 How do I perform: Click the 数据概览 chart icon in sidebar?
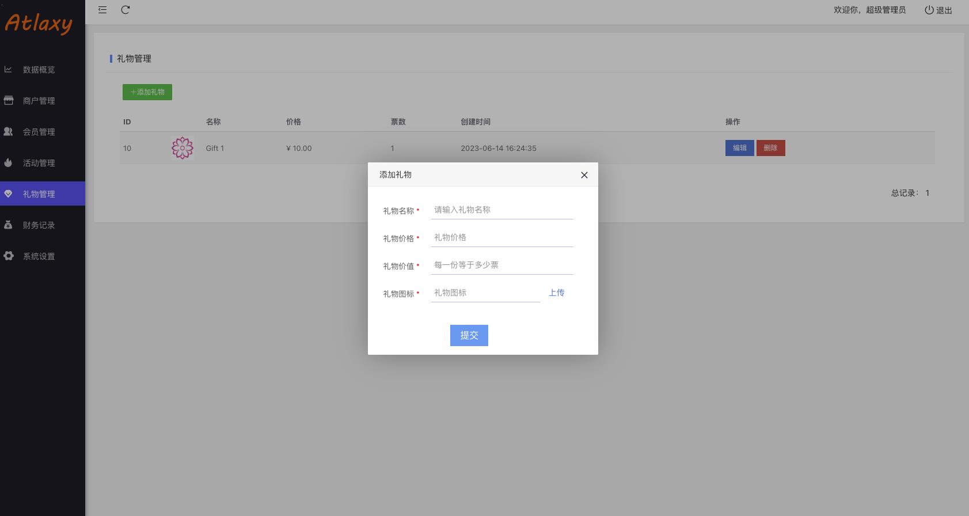(9, 70)
